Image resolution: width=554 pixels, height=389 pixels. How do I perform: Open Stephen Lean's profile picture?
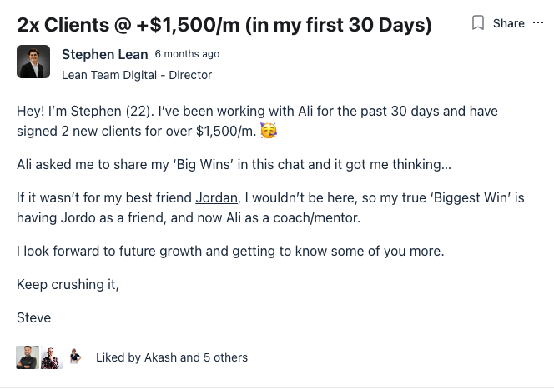(33, 62)
